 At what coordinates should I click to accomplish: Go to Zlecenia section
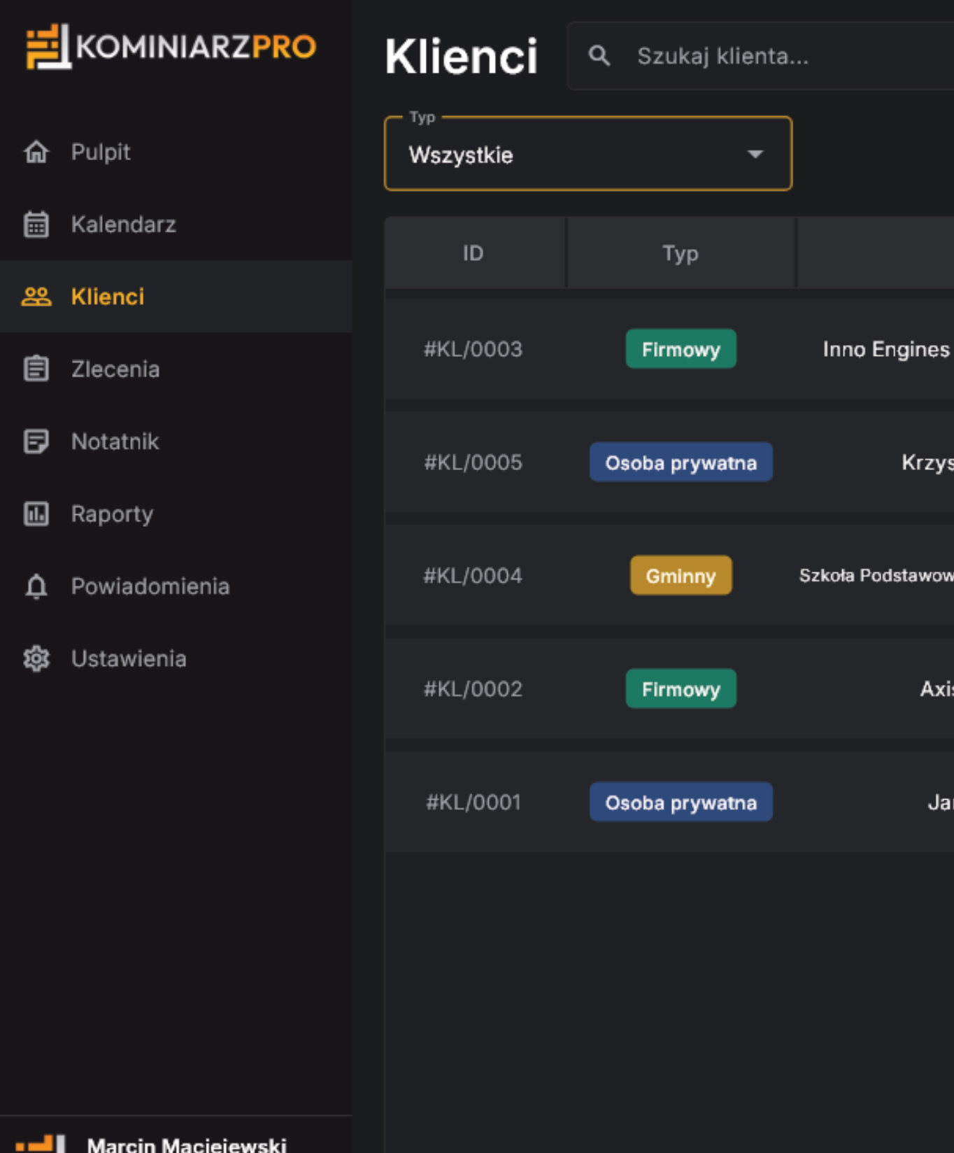click(x=176, y=369)
